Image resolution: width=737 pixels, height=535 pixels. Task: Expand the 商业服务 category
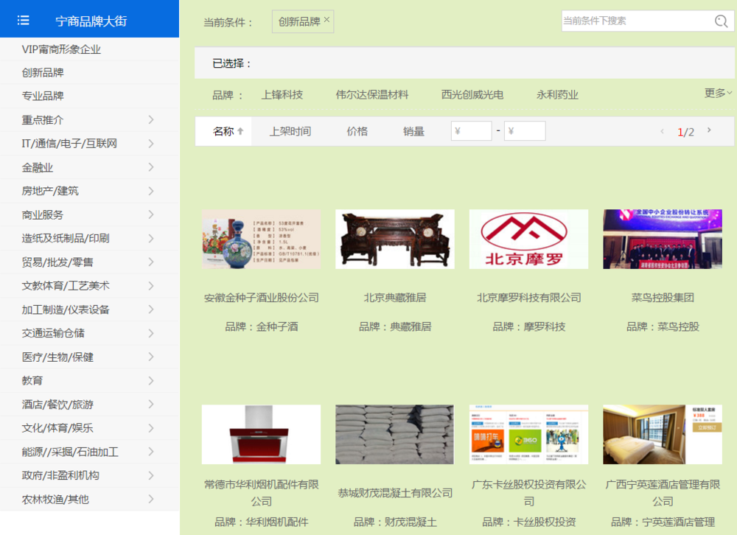coord(151,214)
